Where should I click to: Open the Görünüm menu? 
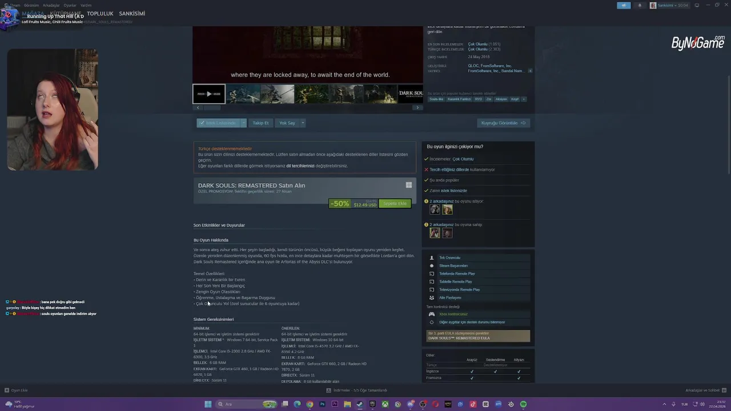pyautogui.click(x=31, y=5)
